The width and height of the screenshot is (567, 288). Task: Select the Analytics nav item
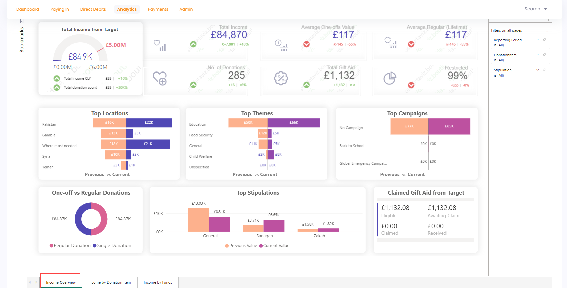127,9
